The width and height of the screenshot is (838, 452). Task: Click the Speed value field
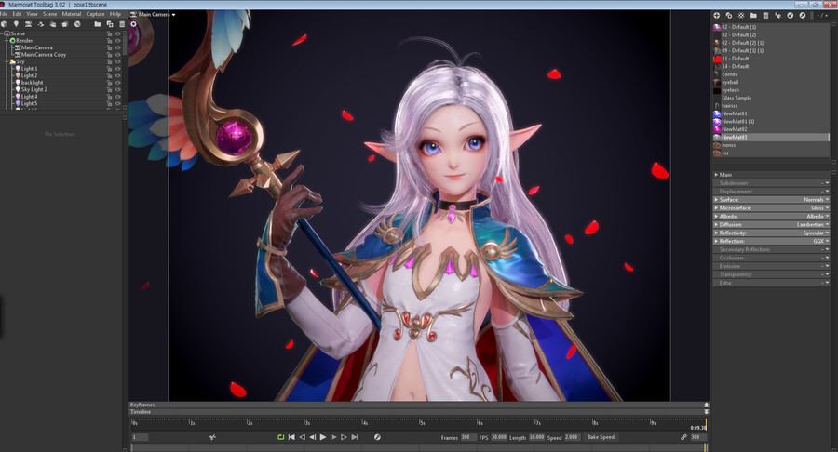coord(572,437)
